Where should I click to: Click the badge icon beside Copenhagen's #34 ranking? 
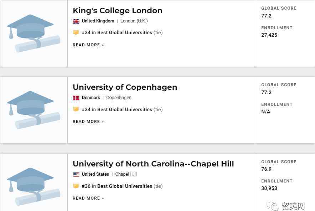(x=76, y=109)
